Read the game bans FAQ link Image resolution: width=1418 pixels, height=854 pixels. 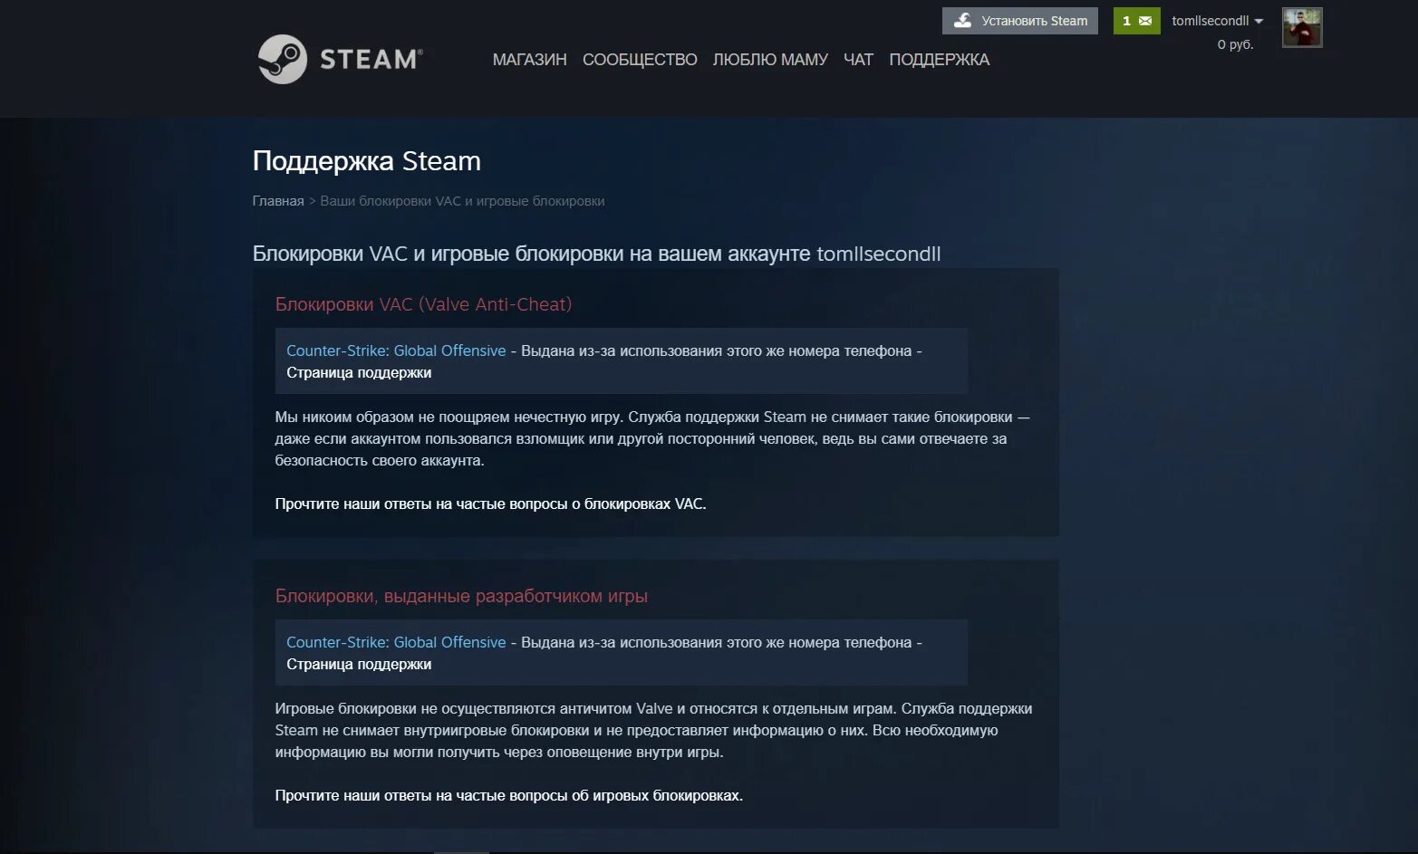click(508, 795)
